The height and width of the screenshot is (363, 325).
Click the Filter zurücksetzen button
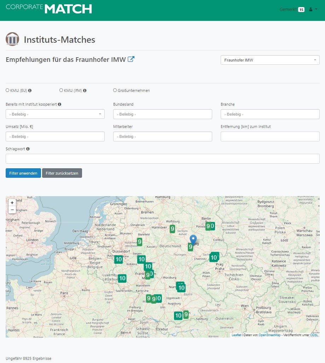coord(62,173)
